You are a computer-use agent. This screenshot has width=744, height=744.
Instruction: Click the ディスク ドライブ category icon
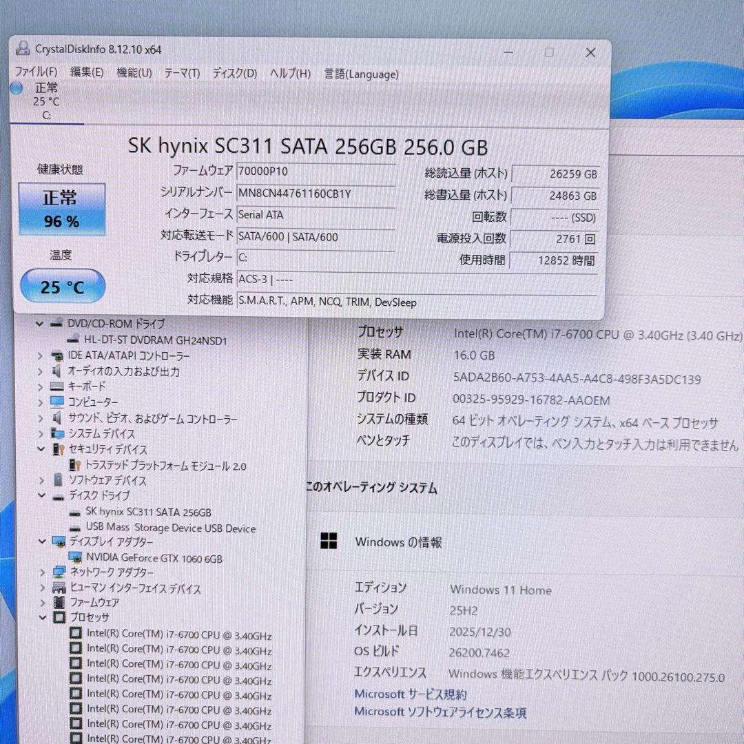pos(59,497)
